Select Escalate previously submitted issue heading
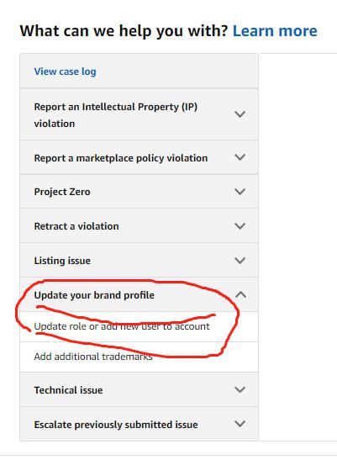 pos(116,425)
